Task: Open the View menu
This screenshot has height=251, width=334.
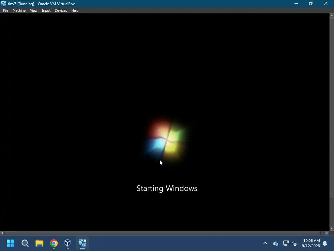Action: click(x=34, y=10)
